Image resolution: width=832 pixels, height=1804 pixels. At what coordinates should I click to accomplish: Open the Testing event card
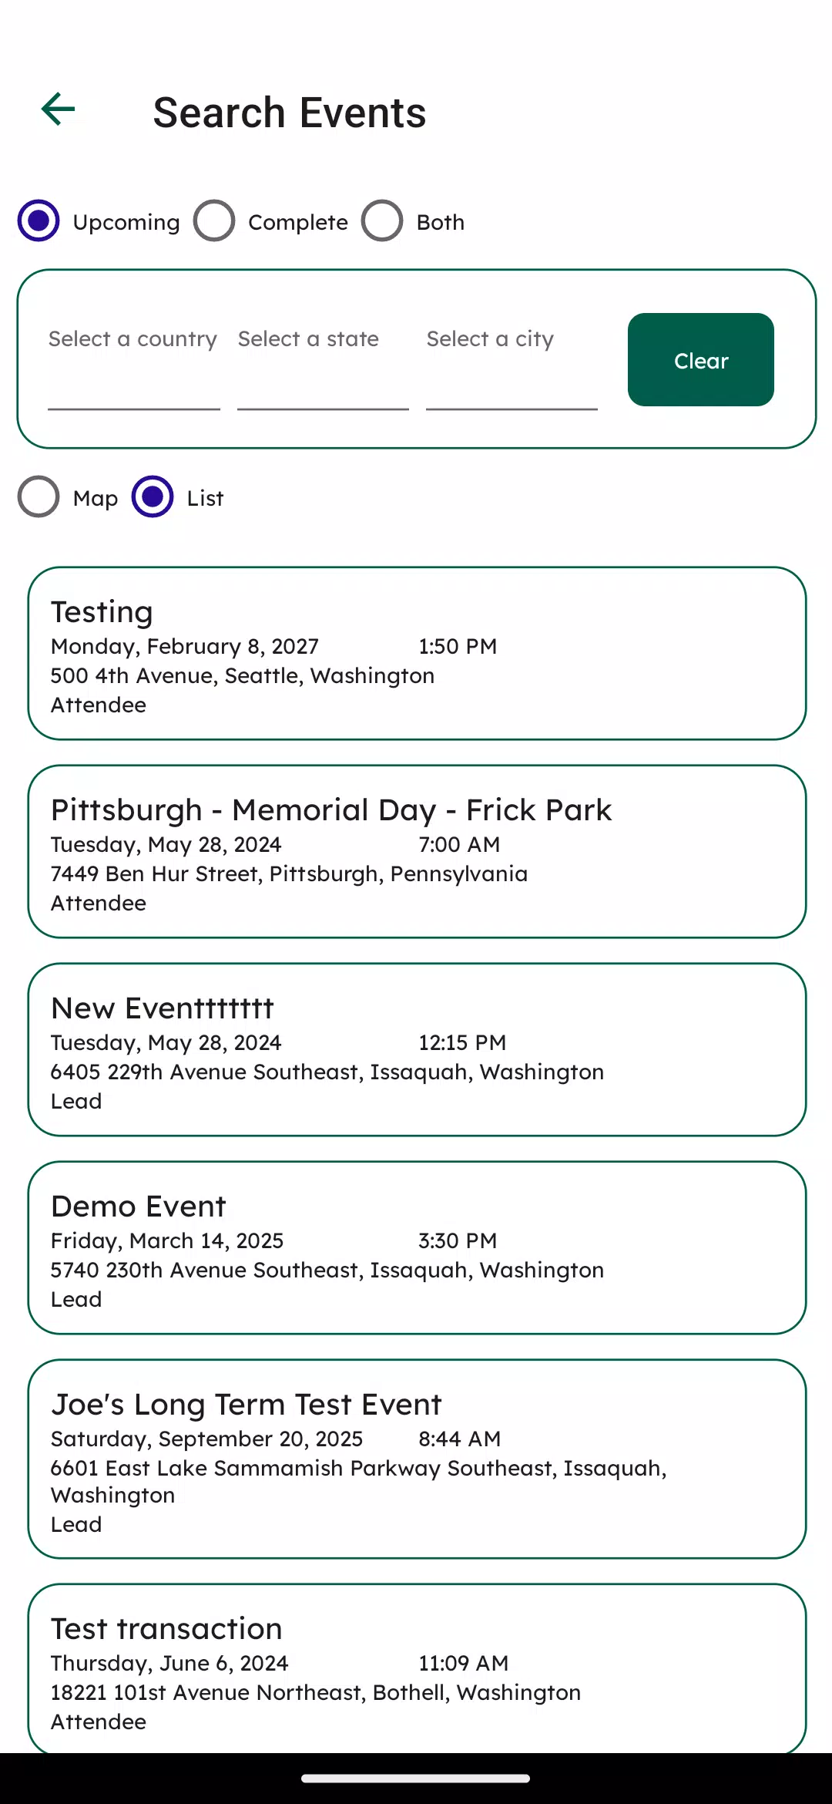pyautogui.click(x=417, y=653)
